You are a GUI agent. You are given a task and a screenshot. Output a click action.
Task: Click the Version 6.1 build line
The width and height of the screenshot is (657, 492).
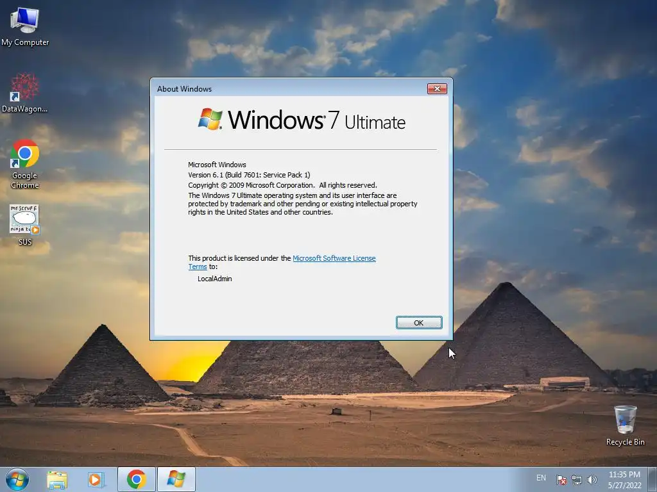(x=249, y=175)
